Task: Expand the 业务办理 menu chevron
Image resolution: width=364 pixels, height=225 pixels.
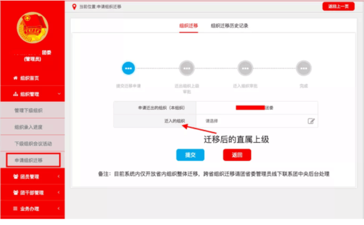Action: (x=58, y=208)
